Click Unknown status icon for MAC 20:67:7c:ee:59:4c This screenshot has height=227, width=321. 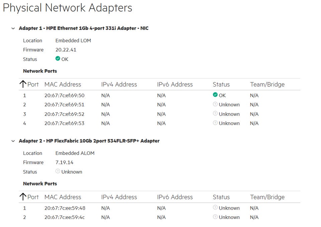click(x=215, y=217)
